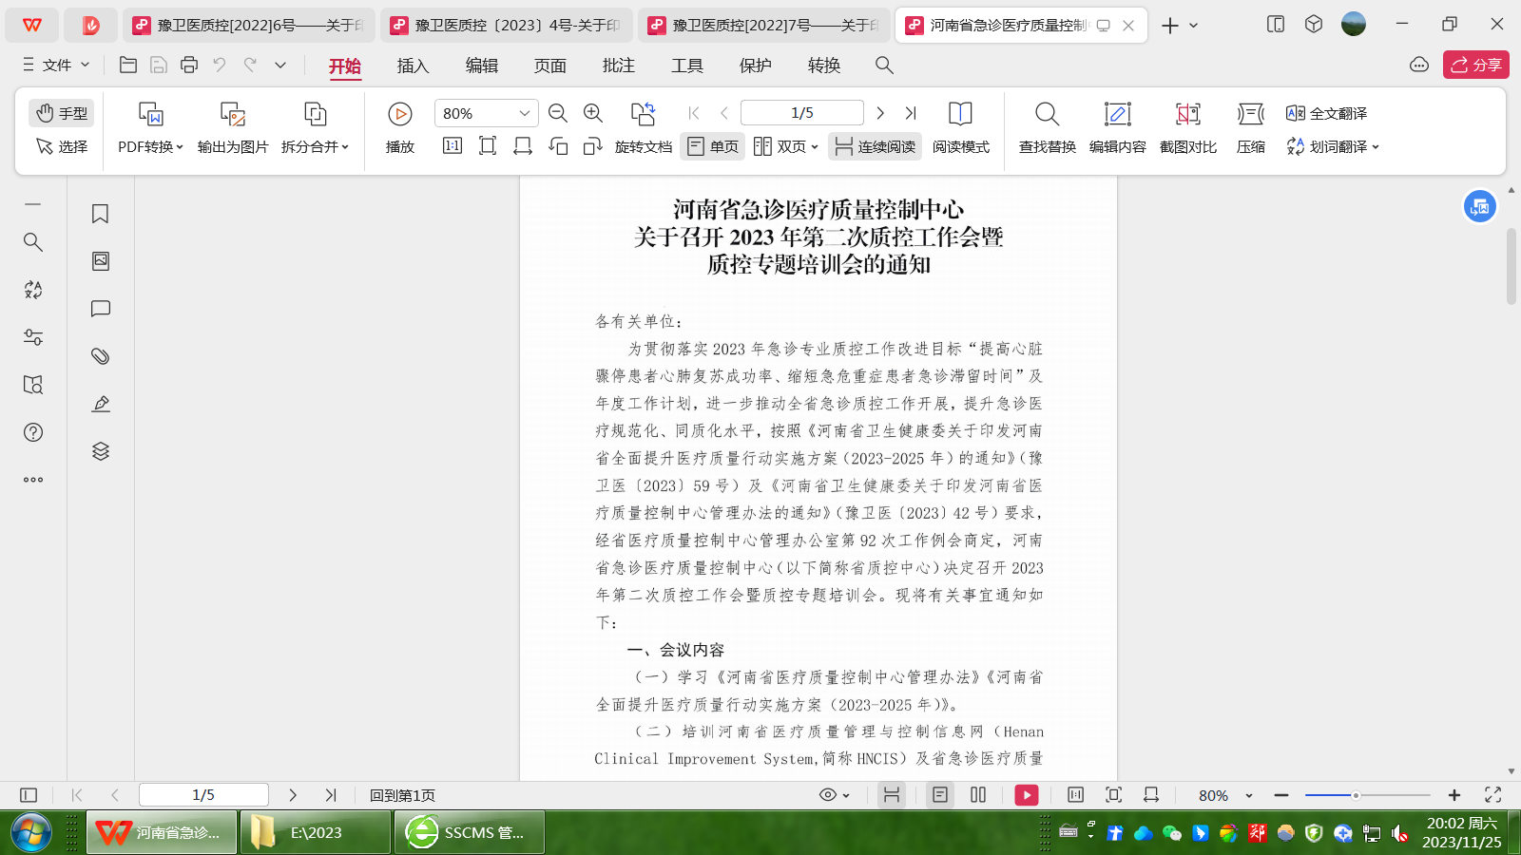
Task: Click 全文翻译 full text translation
Action: click(x=1327, y=113)
